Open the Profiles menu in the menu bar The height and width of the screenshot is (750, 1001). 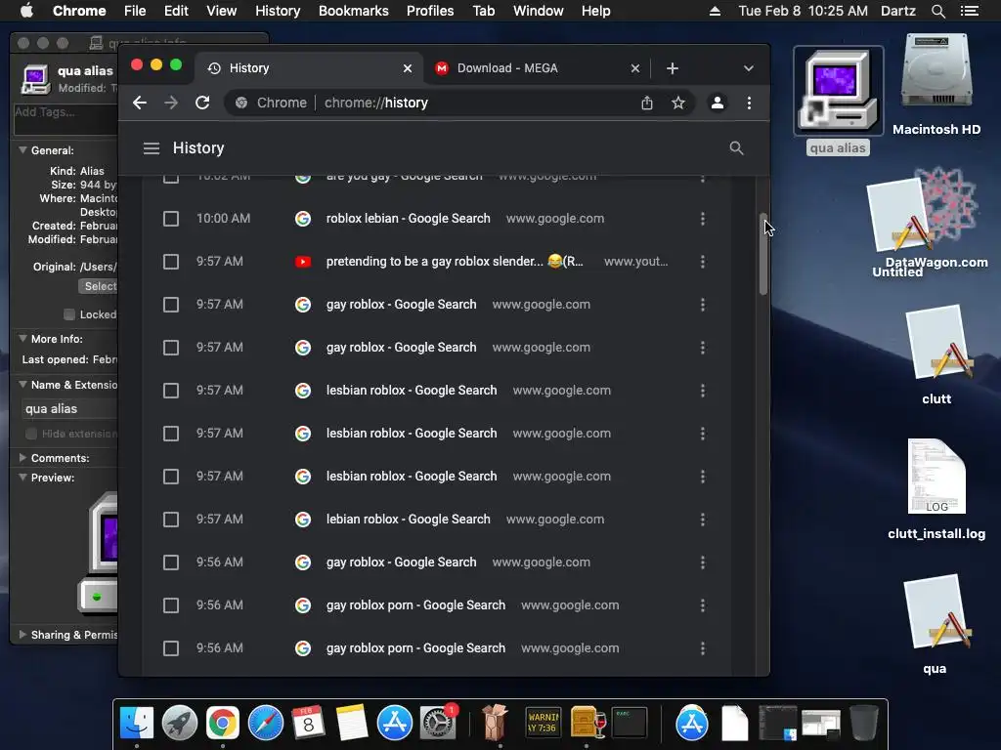click(430, 11)
